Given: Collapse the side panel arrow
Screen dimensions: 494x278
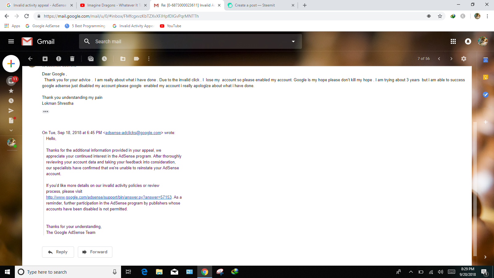Looking at the screenshot, I should click(485, 257).
